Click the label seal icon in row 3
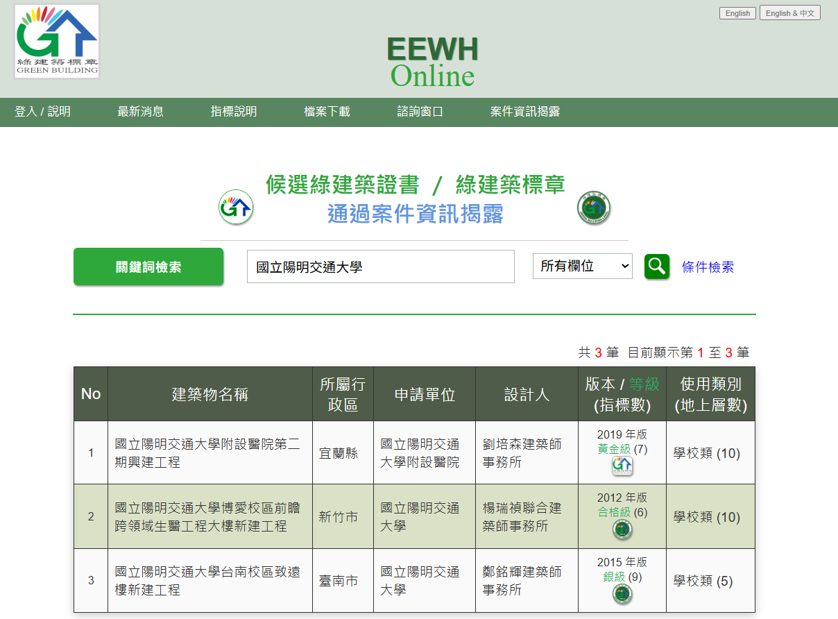Image resolution: width=838 pixels, height=619 pixels. 622,593
